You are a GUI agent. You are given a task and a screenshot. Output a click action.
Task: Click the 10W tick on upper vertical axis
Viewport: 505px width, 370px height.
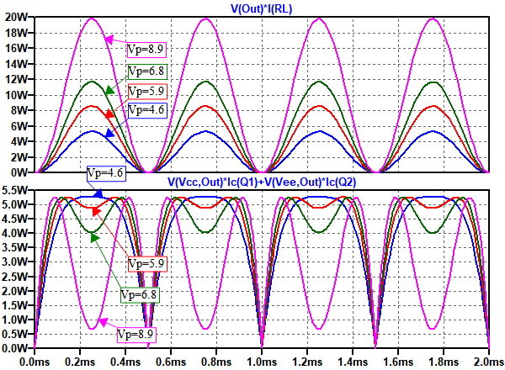pos(16,95)
